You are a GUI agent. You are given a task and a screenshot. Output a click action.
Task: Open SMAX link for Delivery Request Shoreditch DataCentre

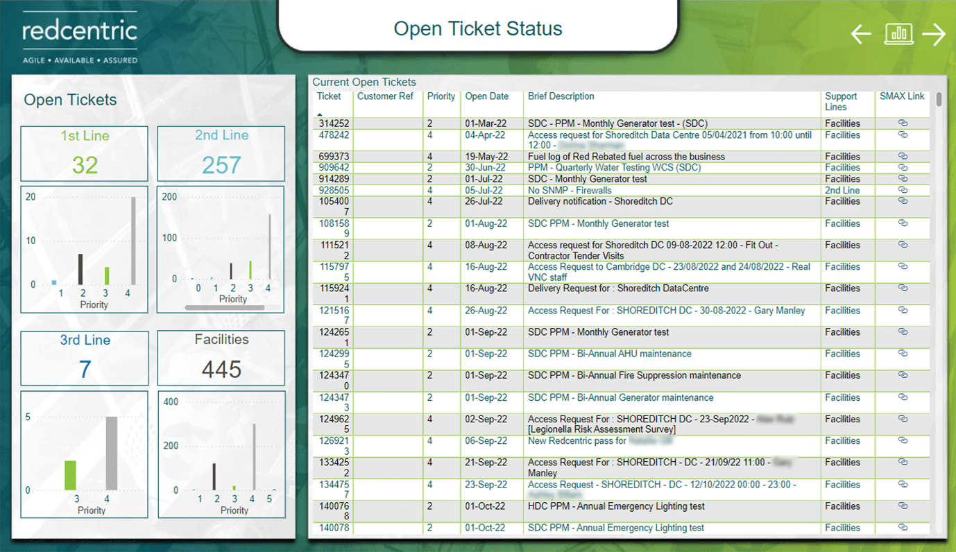(903, 288)
